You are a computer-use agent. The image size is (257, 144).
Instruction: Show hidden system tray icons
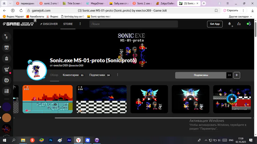(206, 140)
